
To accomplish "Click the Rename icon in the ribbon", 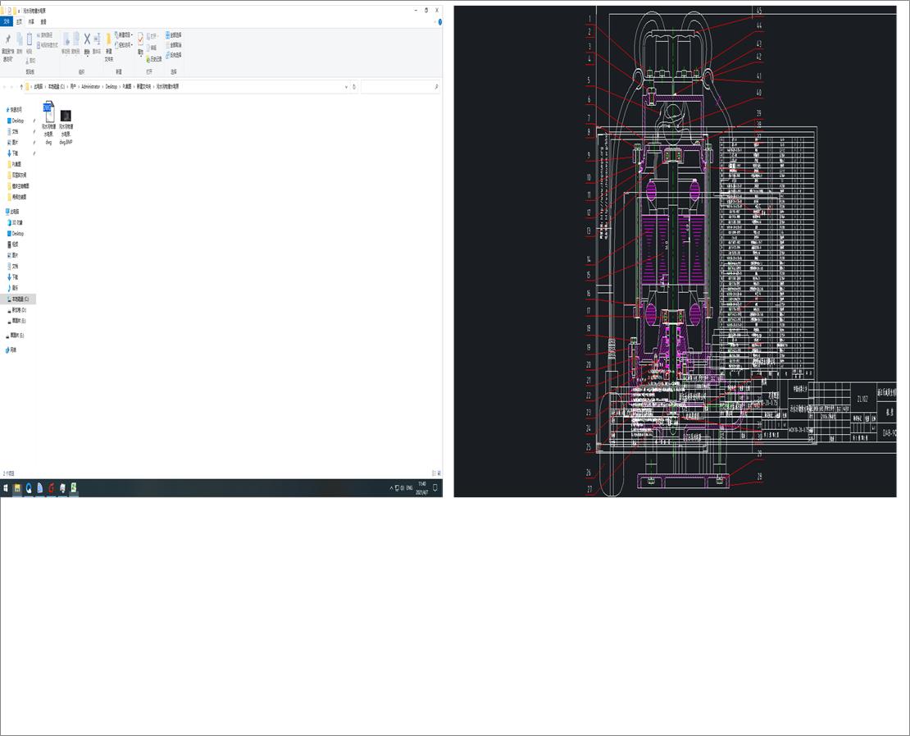I will [x=97, y=39].
